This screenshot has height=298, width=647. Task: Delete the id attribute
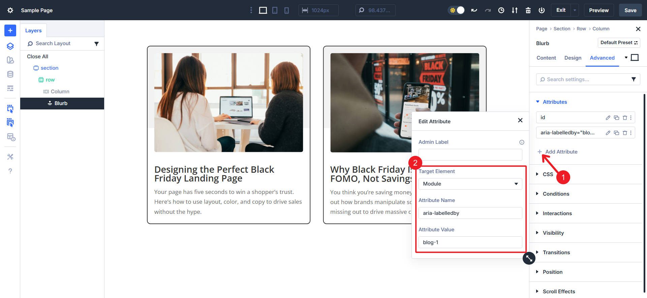625,118
